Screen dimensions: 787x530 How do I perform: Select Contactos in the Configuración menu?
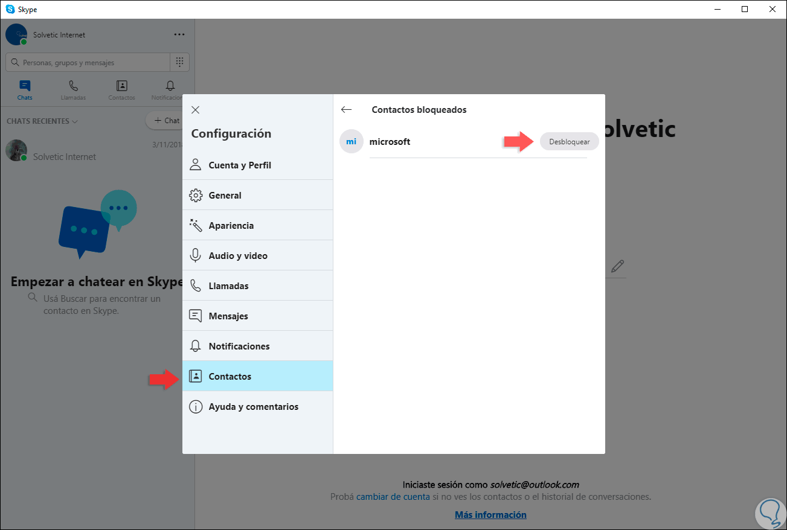(x=257, y=376)
